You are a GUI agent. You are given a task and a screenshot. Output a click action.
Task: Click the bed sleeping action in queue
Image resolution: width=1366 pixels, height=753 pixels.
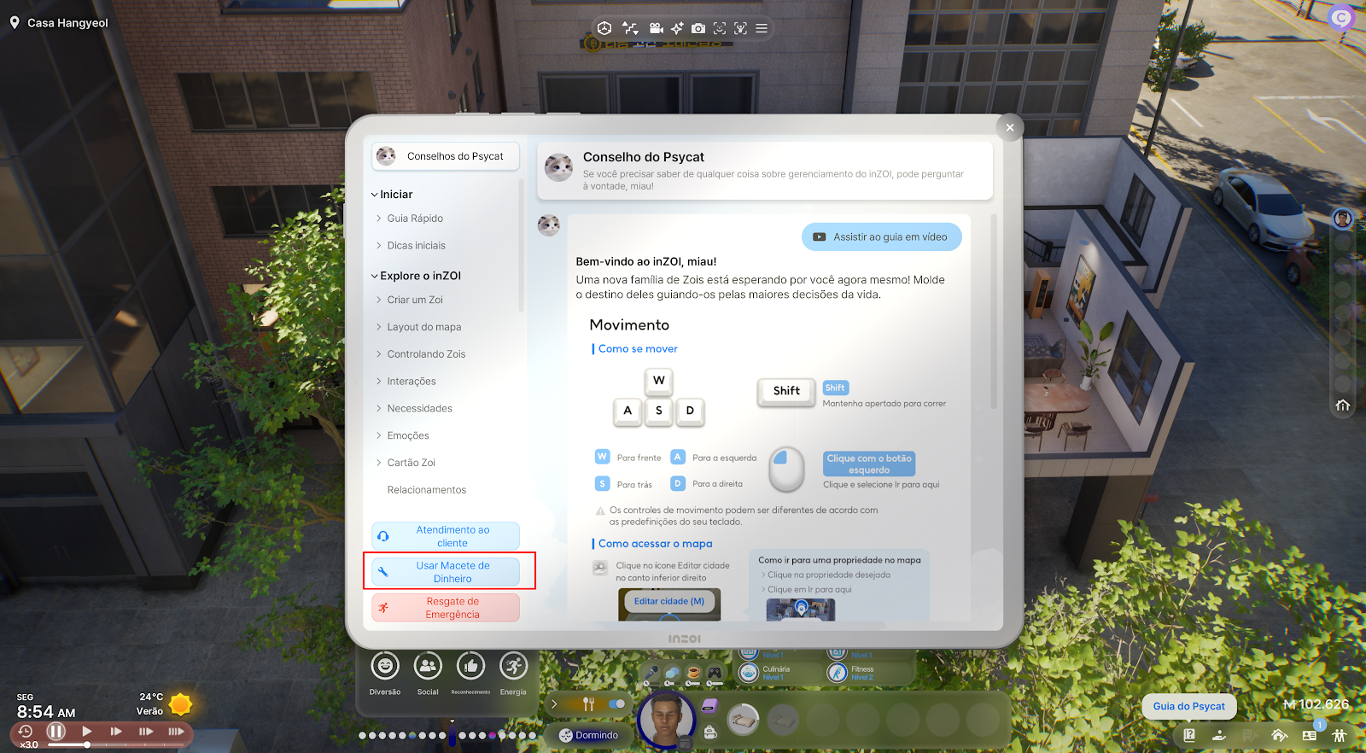click(x=743, y=721)
